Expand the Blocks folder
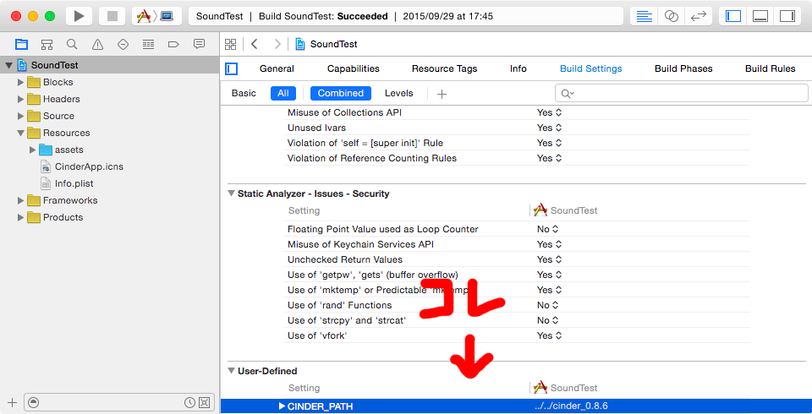The height and width of the screenshot is (414, 812). point(20,82)
